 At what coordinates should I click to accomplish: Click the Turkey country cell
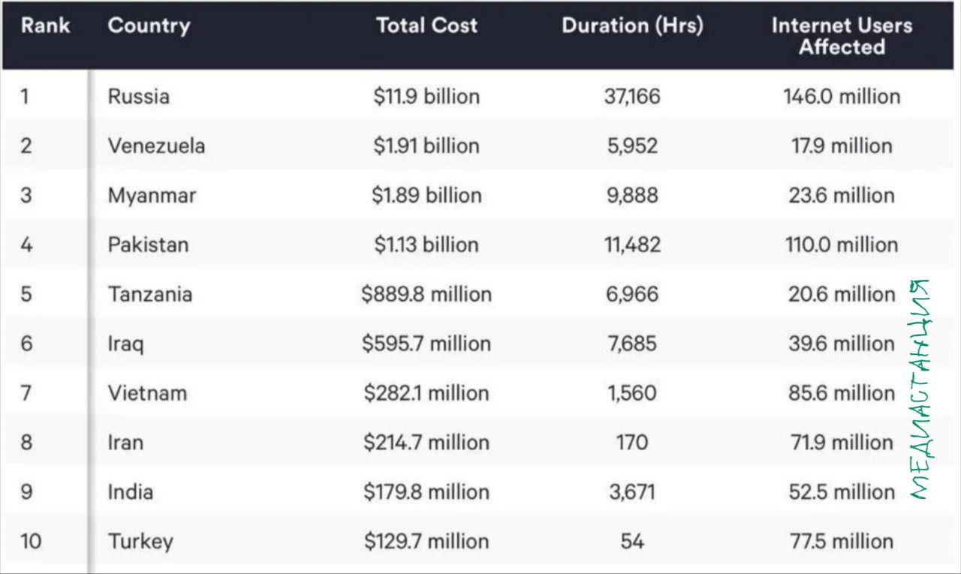pos(140,541)
